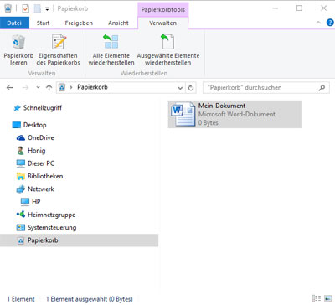Select Dieser PC in the sidebar
Image resolution: width=335 pixels, height=305 pixels.
pos(41,163)
